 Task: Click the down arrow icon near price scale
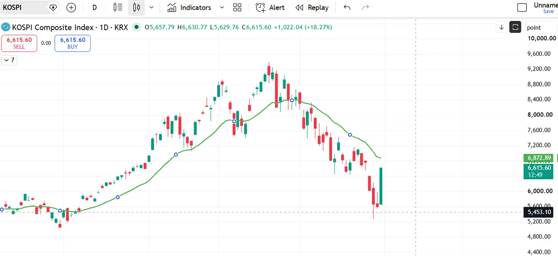(x=502, y=27)
